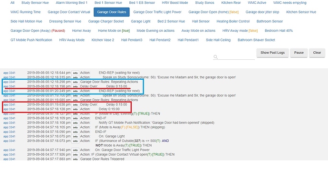Select the Bed 1 ES Sensor filter

(142, 3)
